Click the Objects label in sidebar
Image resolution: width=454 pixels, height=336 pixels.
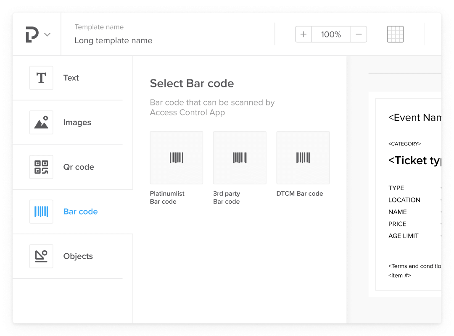[78, 256]
